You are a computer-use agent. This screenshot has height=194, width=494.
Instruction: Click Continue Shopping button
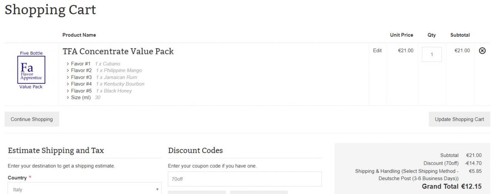(32, 119)
